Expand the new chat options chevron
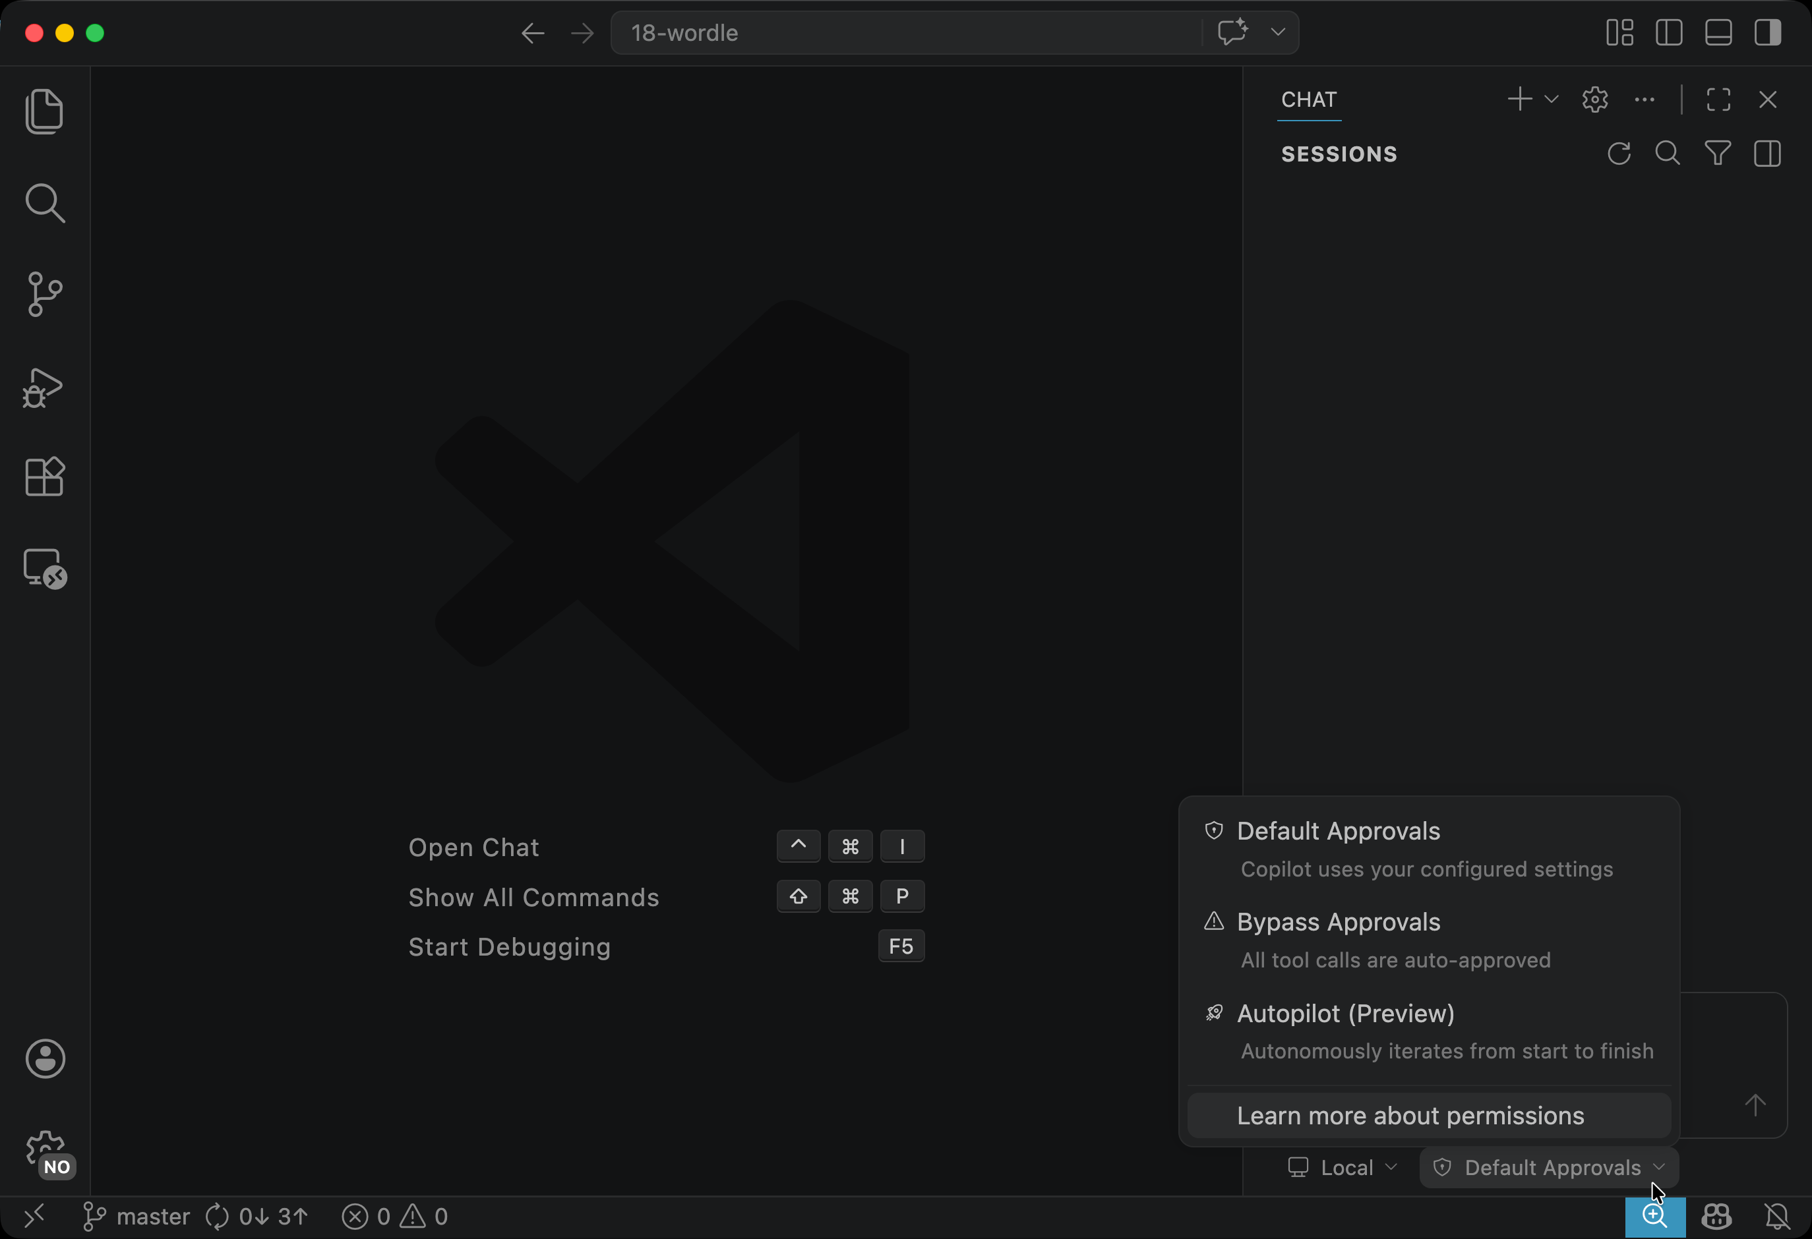Viewport: 1812px width, 1239px height. click(x=1551, y=99)
